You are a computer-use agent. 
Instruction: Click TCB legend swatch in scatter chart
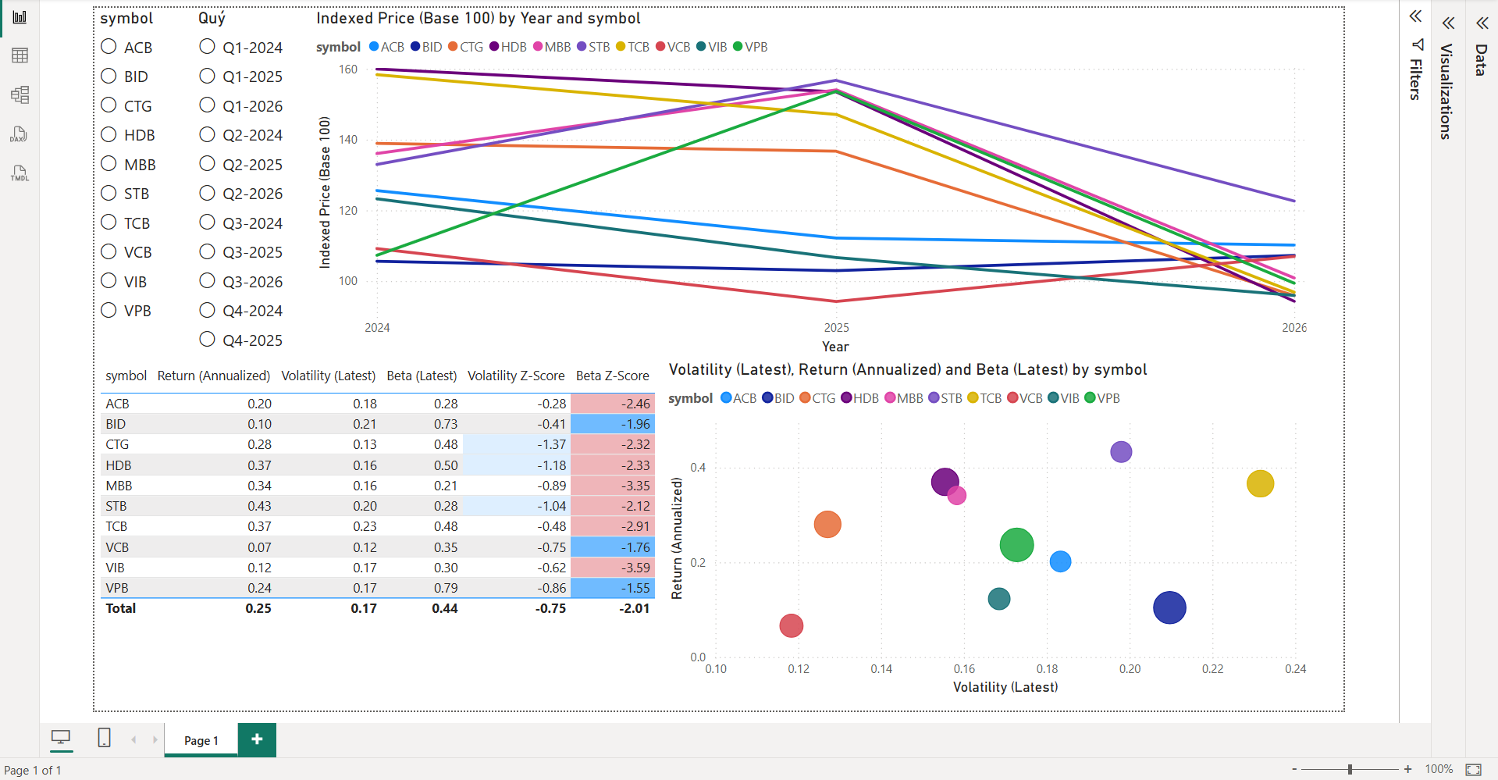point(973,398)
